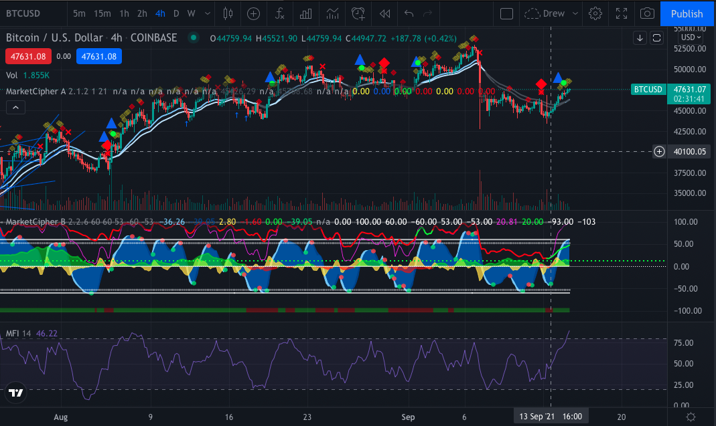The image size is (716, 426).
Task: Click the Vol 1.855K indicator label
Action: [27, 76]
